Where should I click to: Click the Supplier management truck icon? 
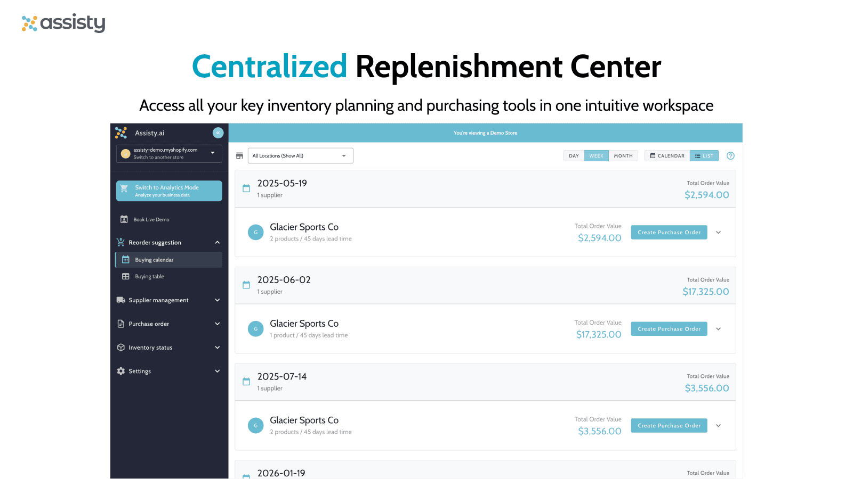121,300
